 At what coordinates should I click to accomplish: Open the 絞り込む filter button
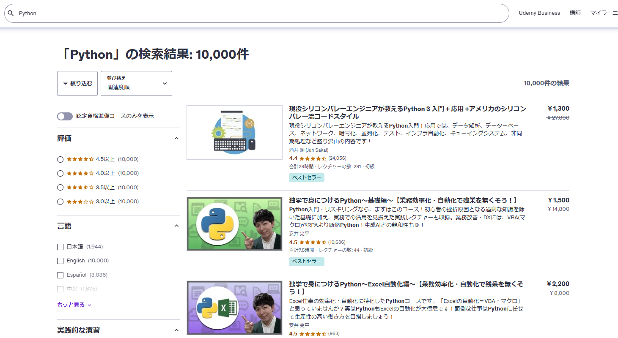pos(77,83)
